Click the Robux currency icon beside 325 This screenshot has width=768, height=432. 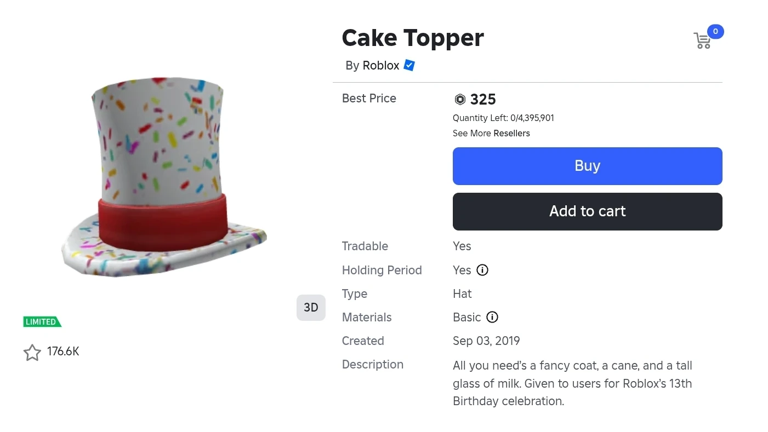pyautogui.click(x=460, y=100)
